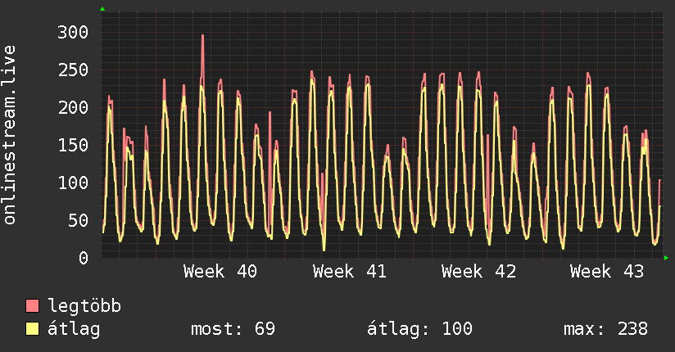Image resolution: width=675 pixels, height=352 pixels.
Task: Click the '250' y-axis label
Action: point(73,70)
